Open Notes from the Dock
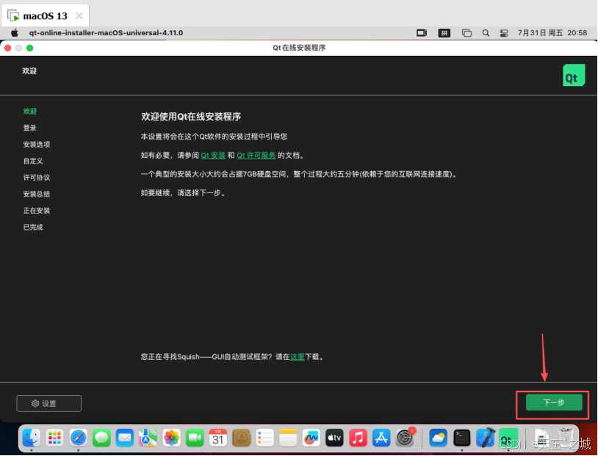The height and width of the screenshot is (456, 598). point(288,438)
